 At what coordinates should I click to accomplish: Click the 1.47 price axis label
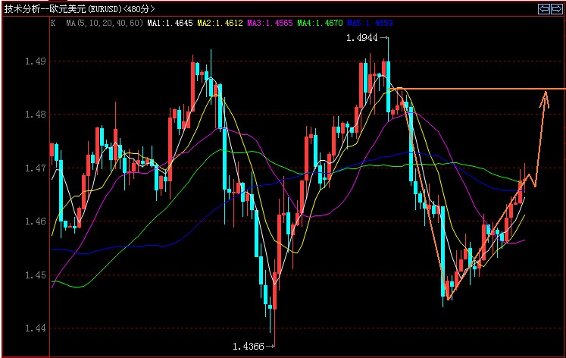tap(36, 168)
